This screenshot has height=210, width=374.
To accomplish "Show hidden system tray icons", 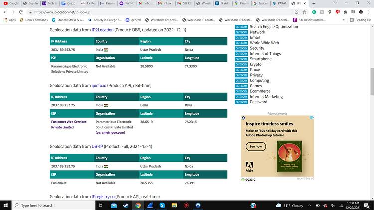I will tap(309, 205).
